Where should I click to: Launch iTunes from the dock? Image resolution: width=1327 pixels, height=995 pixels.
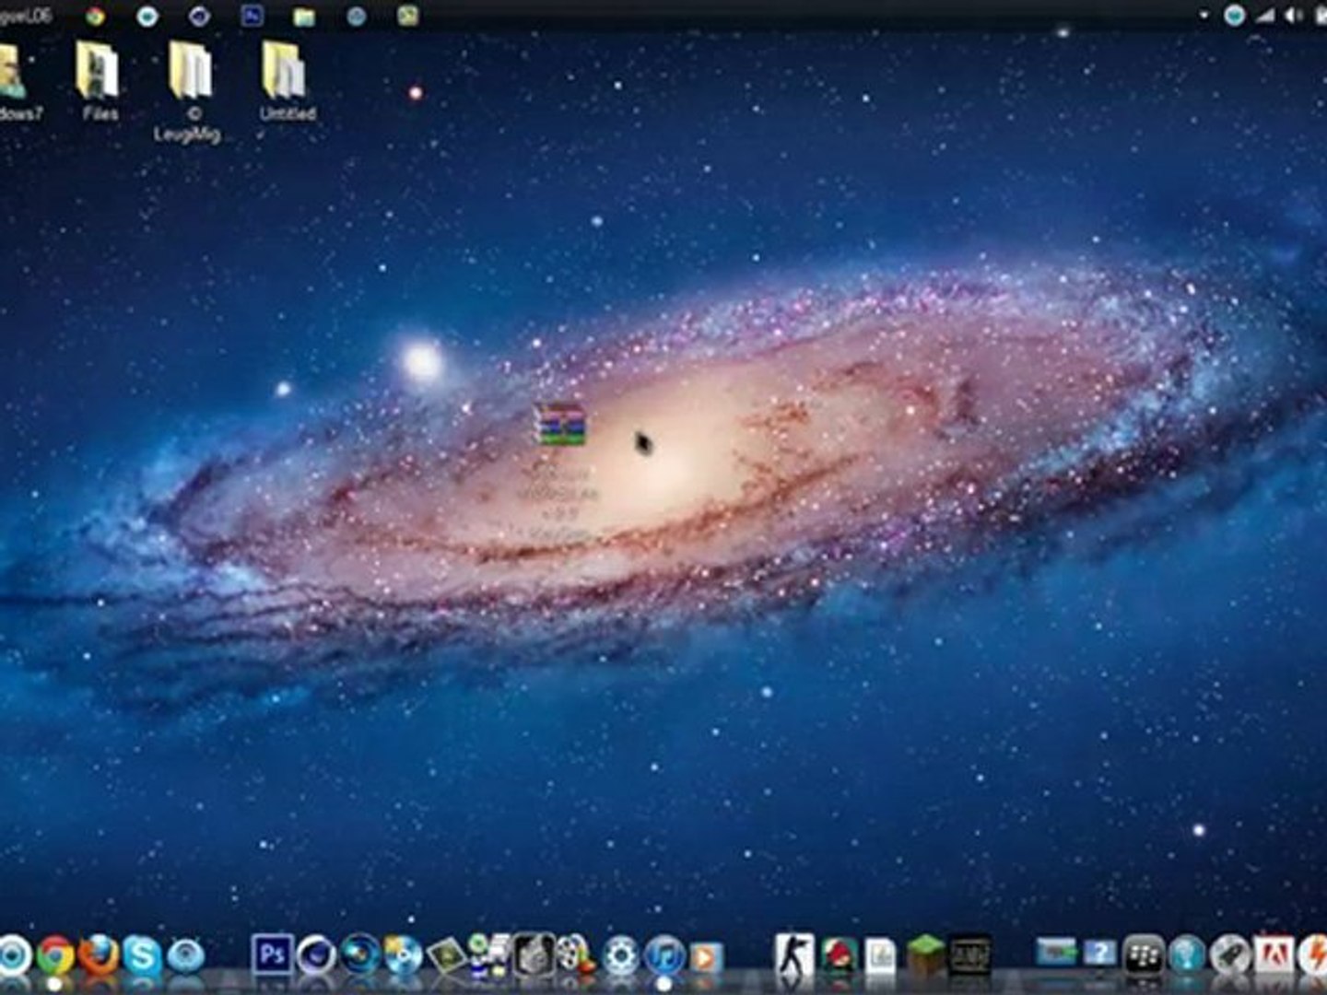(x=664, y=955)
